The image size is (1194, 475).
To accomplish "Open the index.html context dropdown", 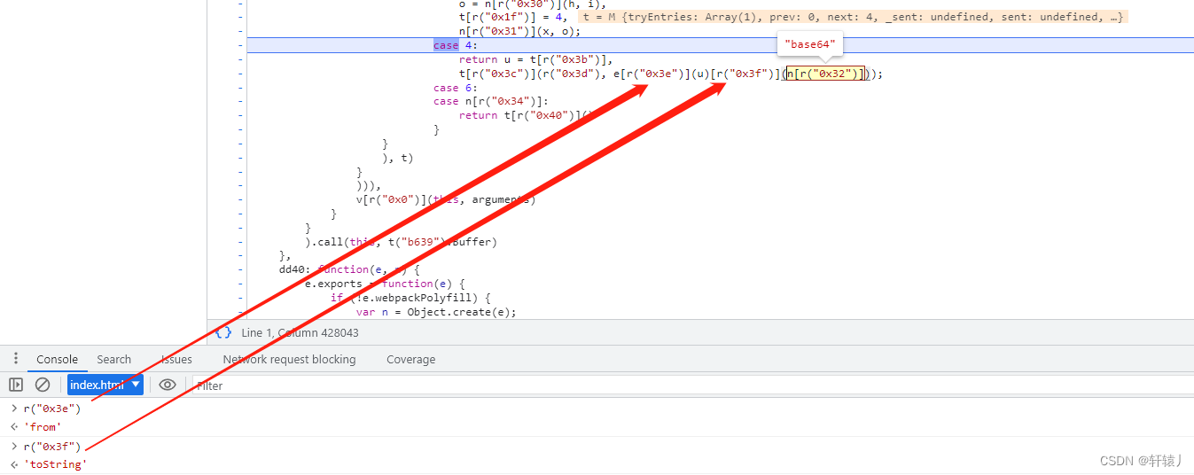I will pyautogui.click(x=105, y=385).
